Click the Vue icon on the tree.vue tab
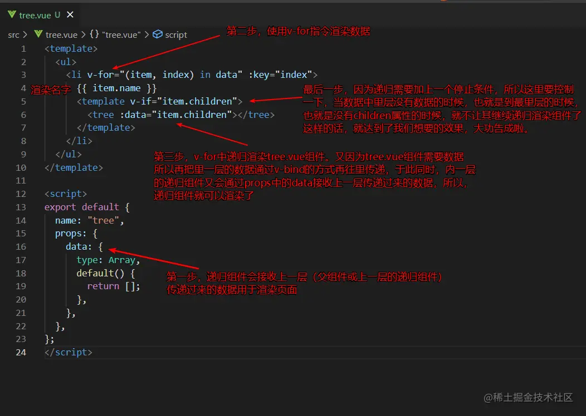The width and height of the screenshot is (586, 416). point(12,14)
